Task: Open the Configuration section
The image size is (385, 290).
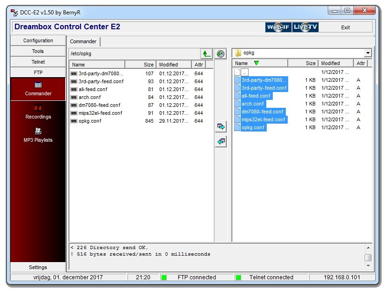Action: pyautogui.click(x=38, y=40)
